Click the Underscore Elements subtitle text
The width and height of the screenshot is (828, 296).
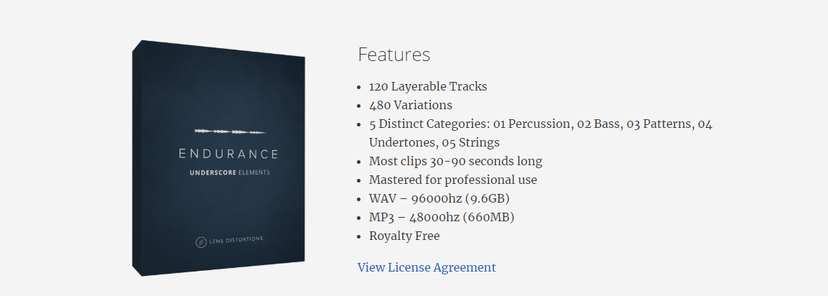230,172
